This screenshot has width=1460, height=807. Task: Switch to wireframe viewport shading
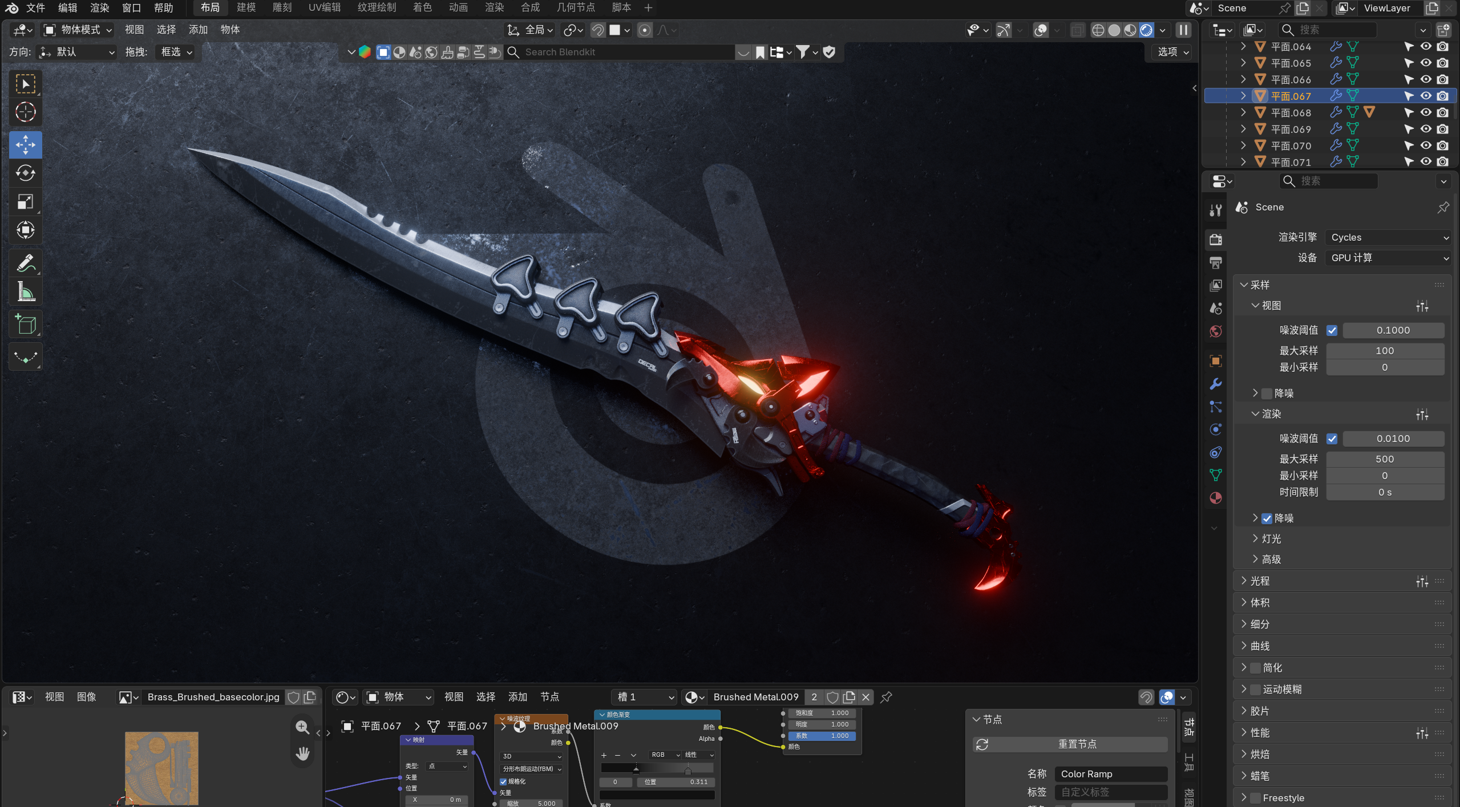(1098, 30)
